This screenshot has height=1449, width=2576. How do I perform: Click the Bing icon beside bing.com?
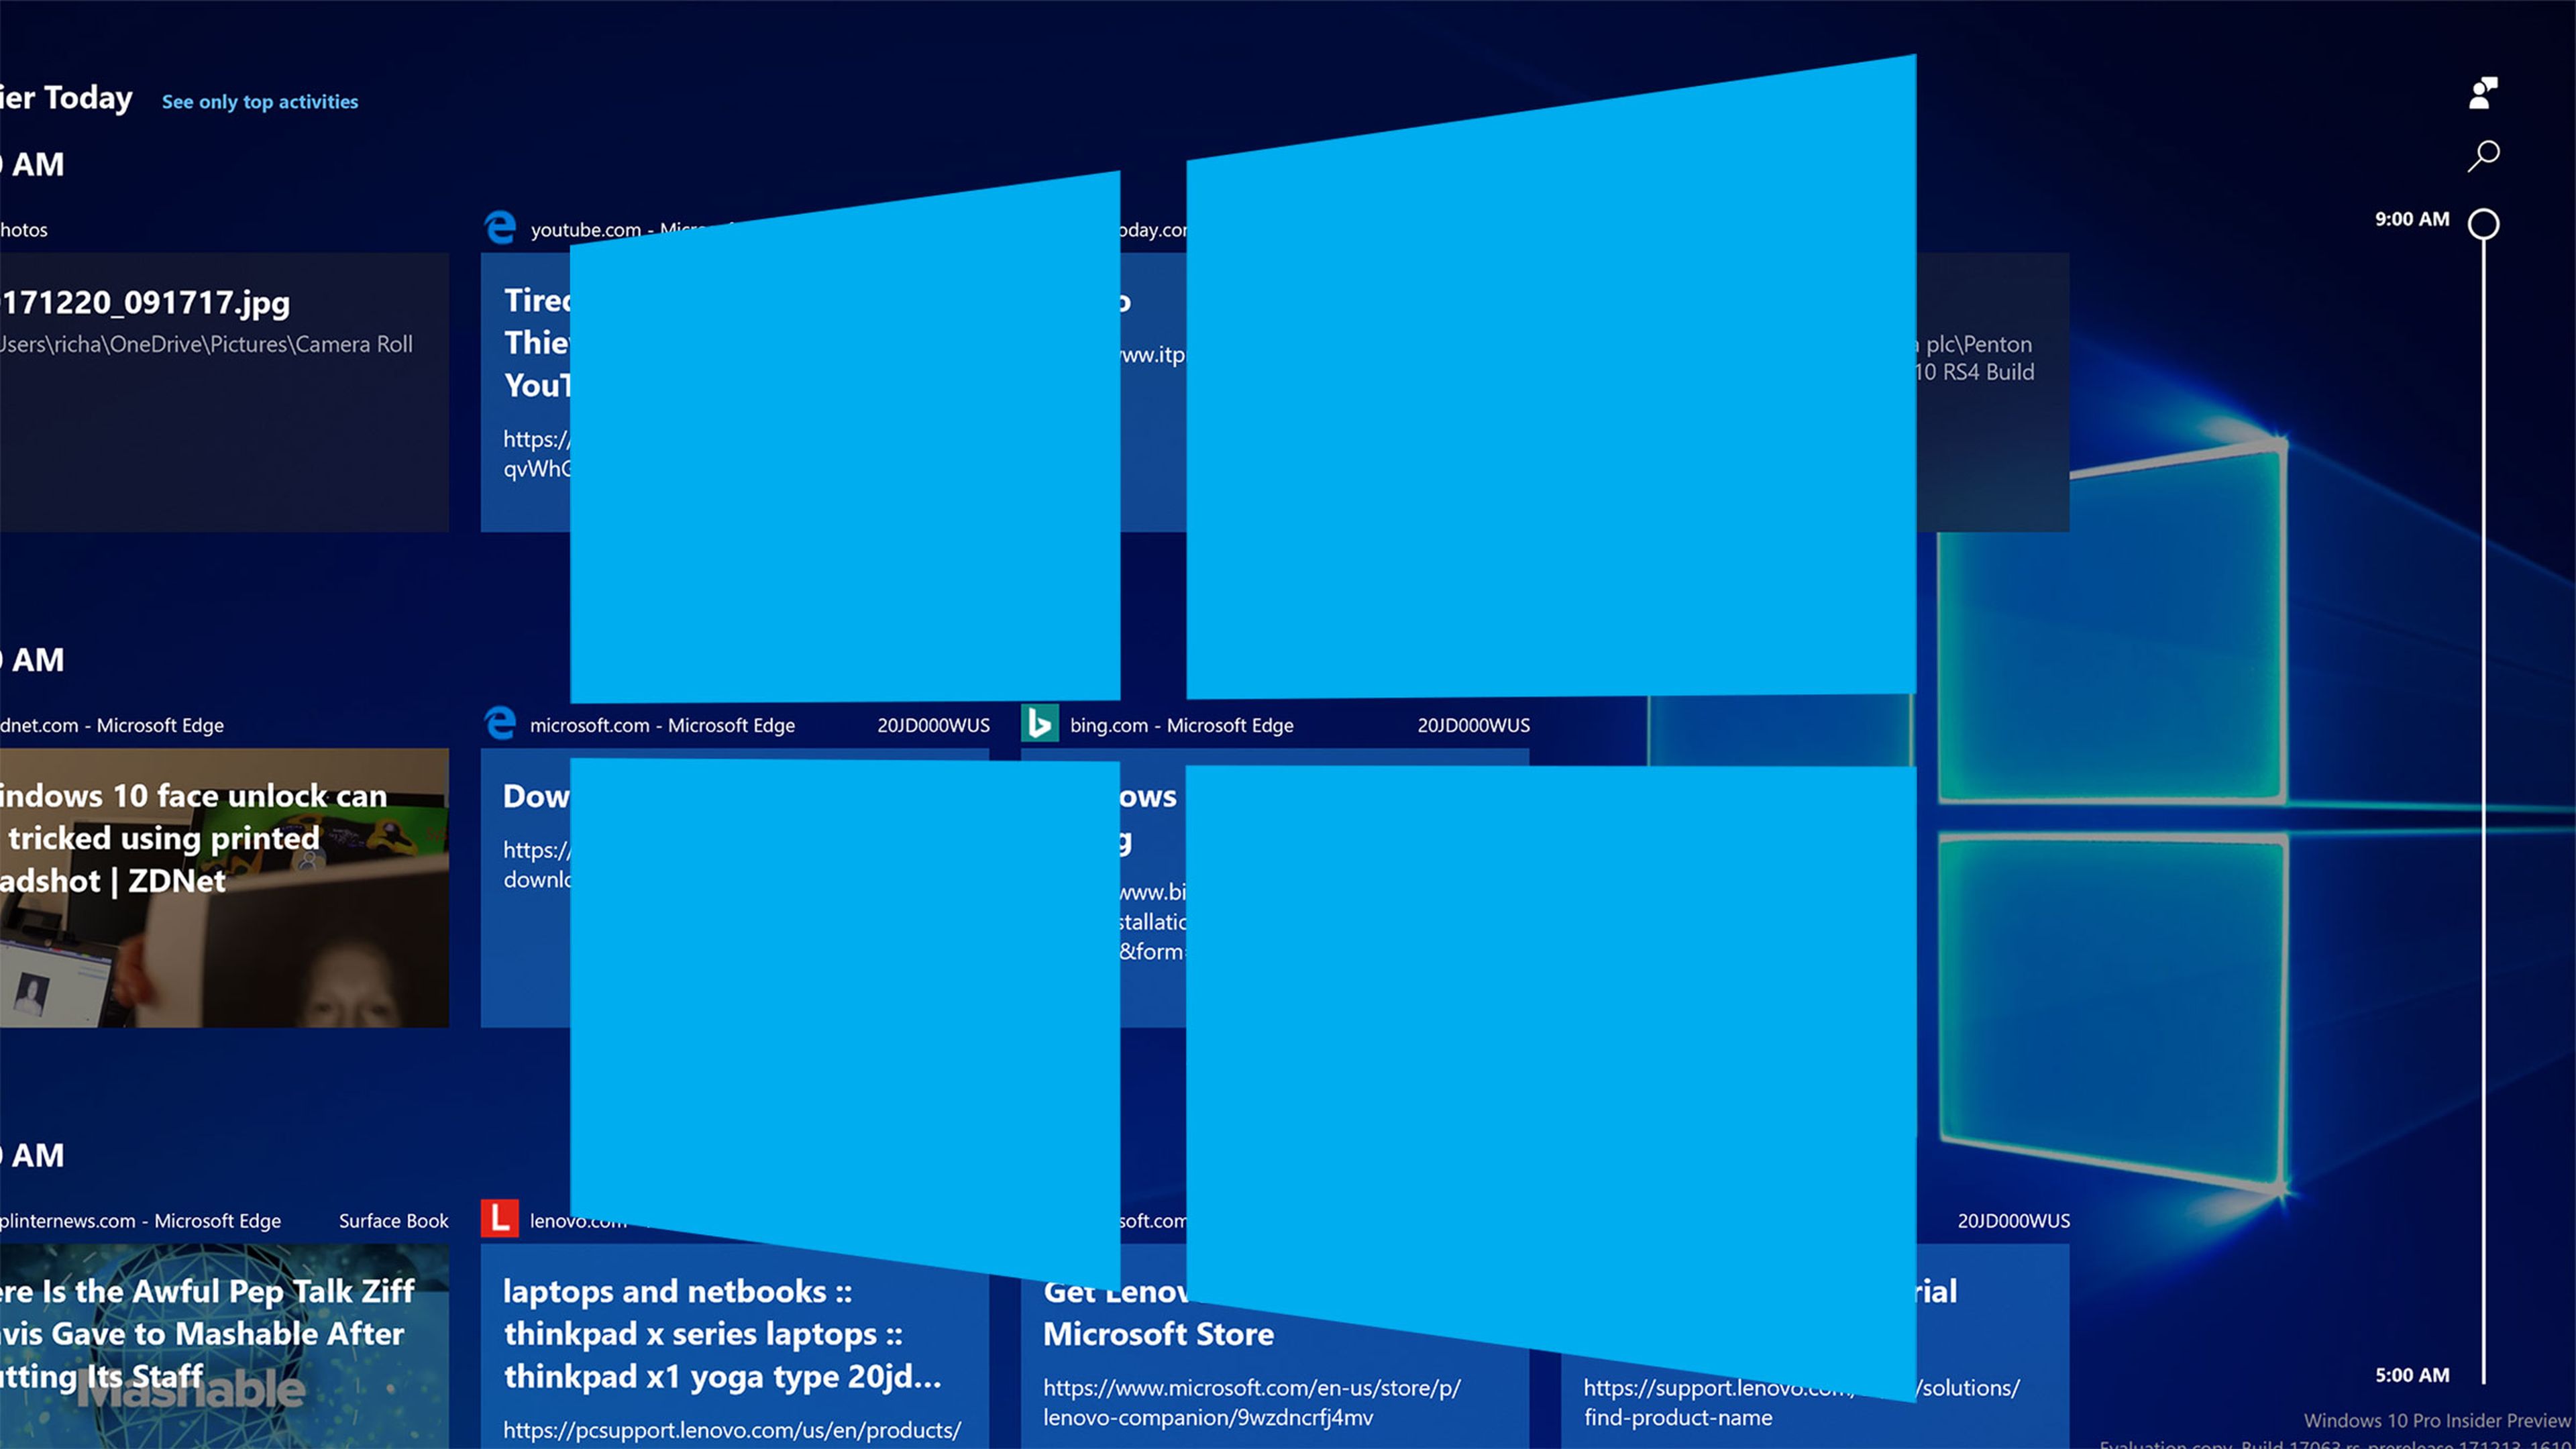[1040, 723]
